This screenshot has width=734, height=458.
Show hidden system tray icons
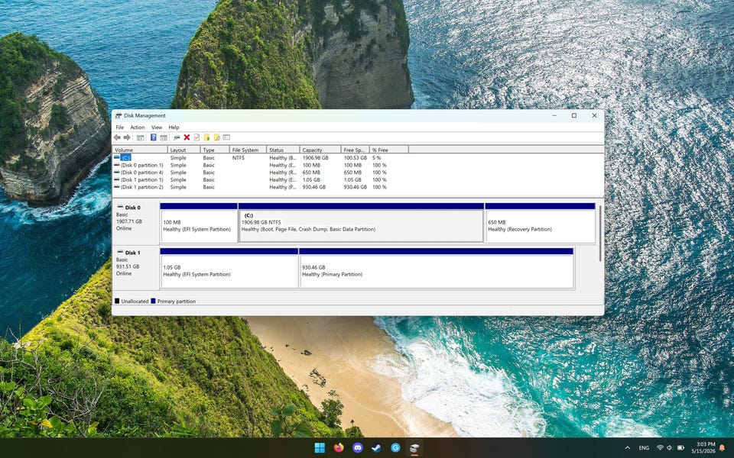pos(627,448)
